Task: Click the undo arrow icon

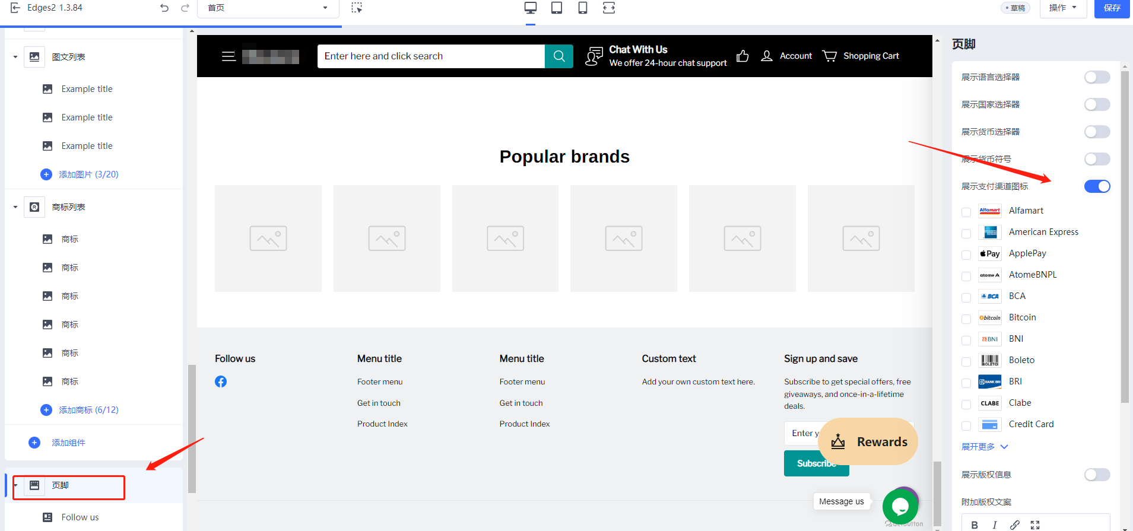Action: point(164,8)
